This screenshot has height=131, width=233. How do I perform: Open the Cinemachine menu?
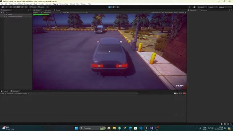[64, 4]
